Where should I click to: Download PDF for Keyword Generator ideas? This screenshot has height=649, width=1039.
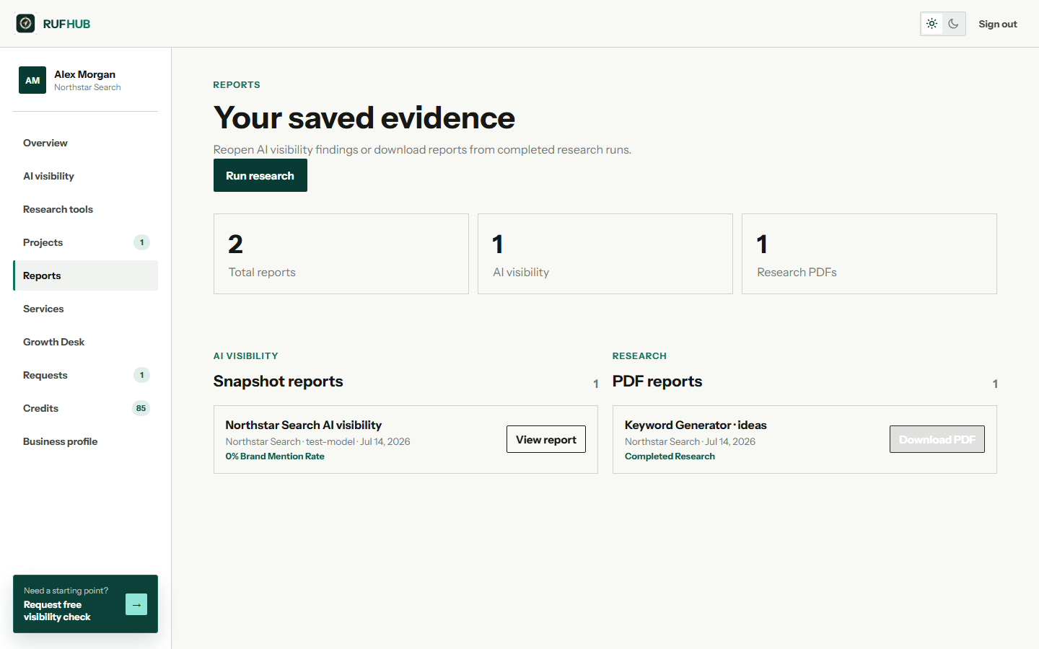click(x=937, y=439)
